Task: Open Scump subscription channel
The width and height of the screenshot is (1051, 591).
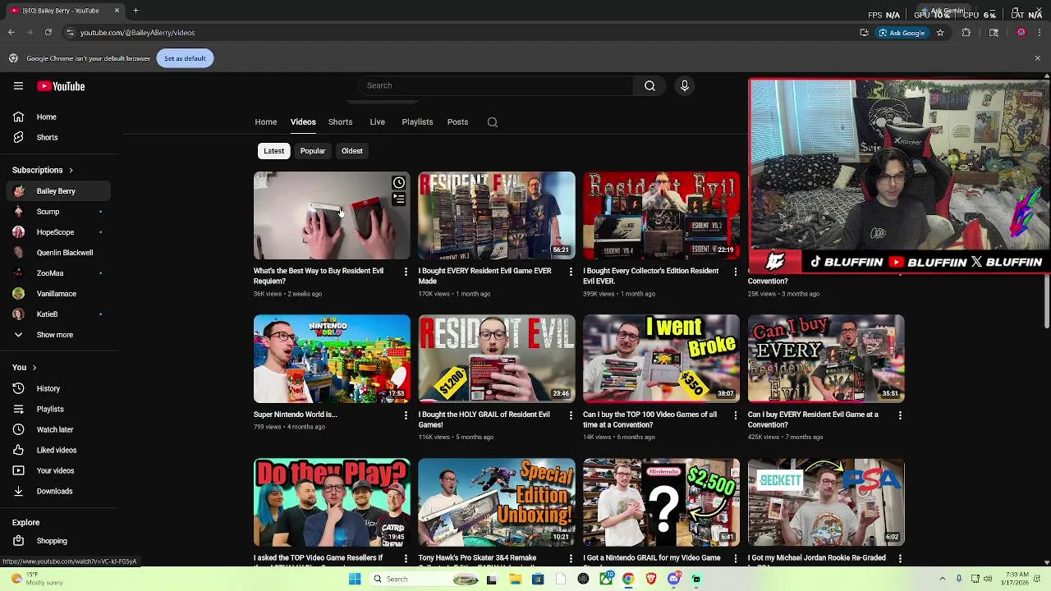Action: [x=57, y=212]
